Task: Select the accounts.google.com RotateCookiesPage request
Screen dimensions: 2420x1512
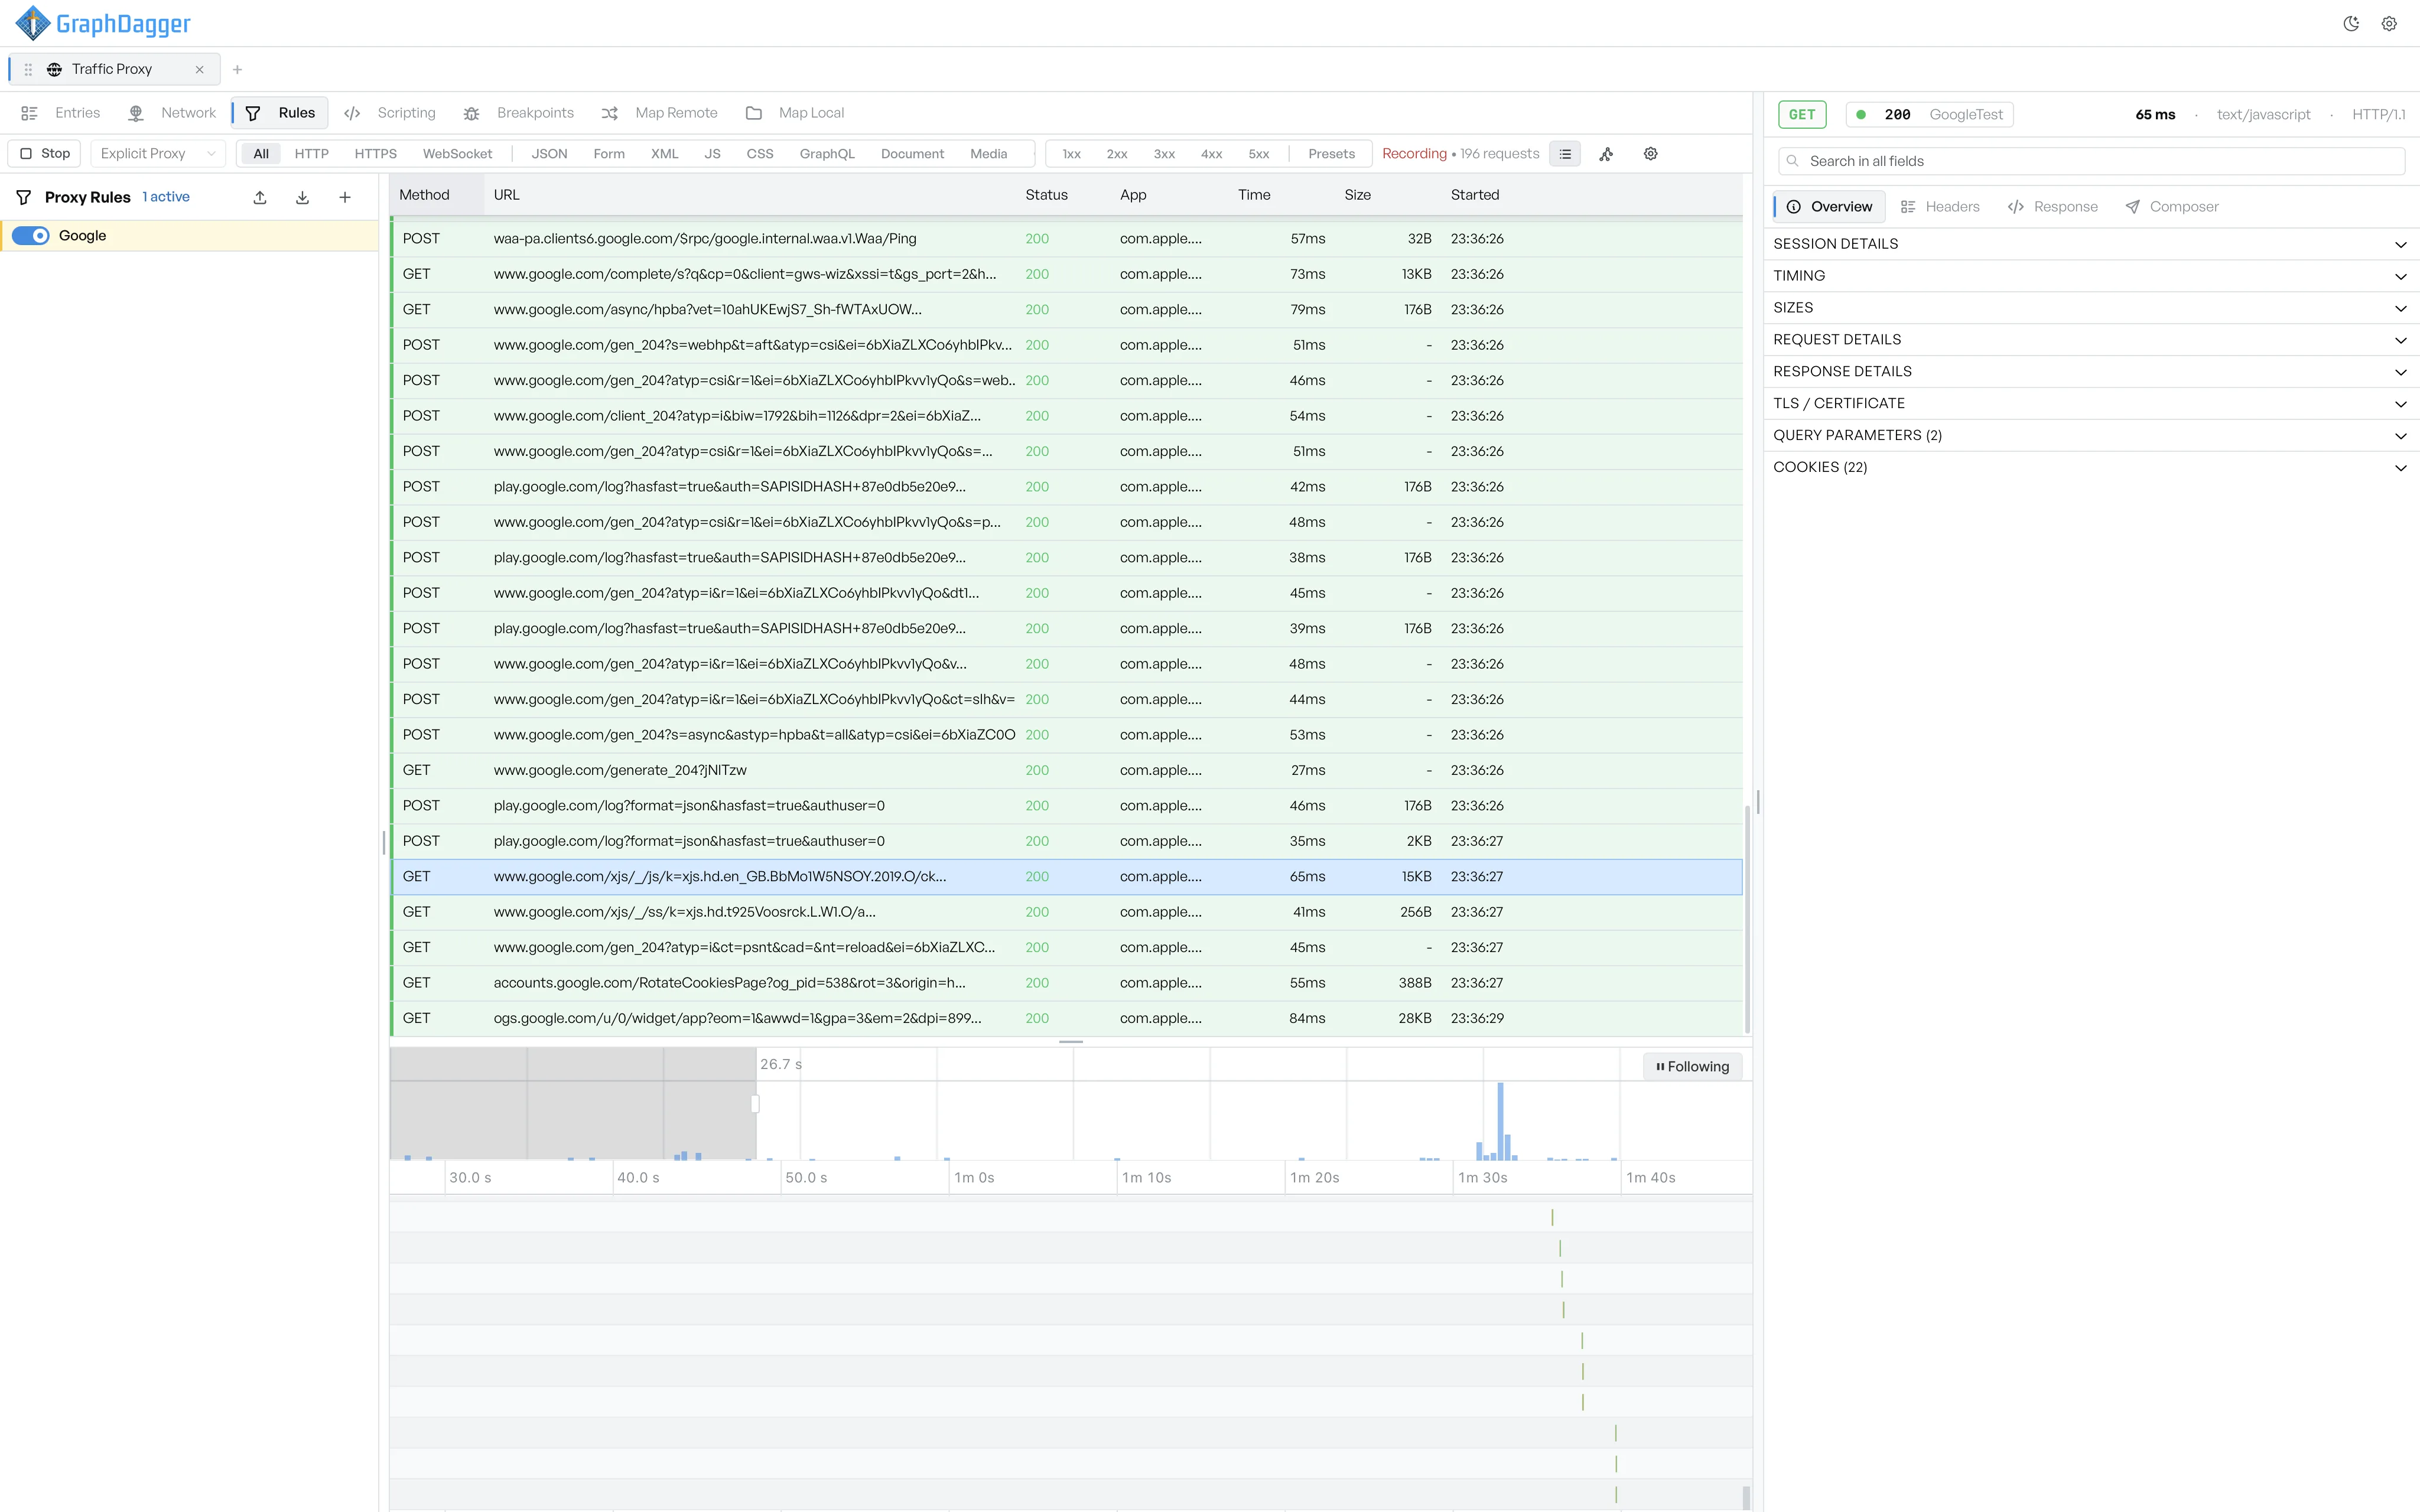Action: coord(1067,983)
